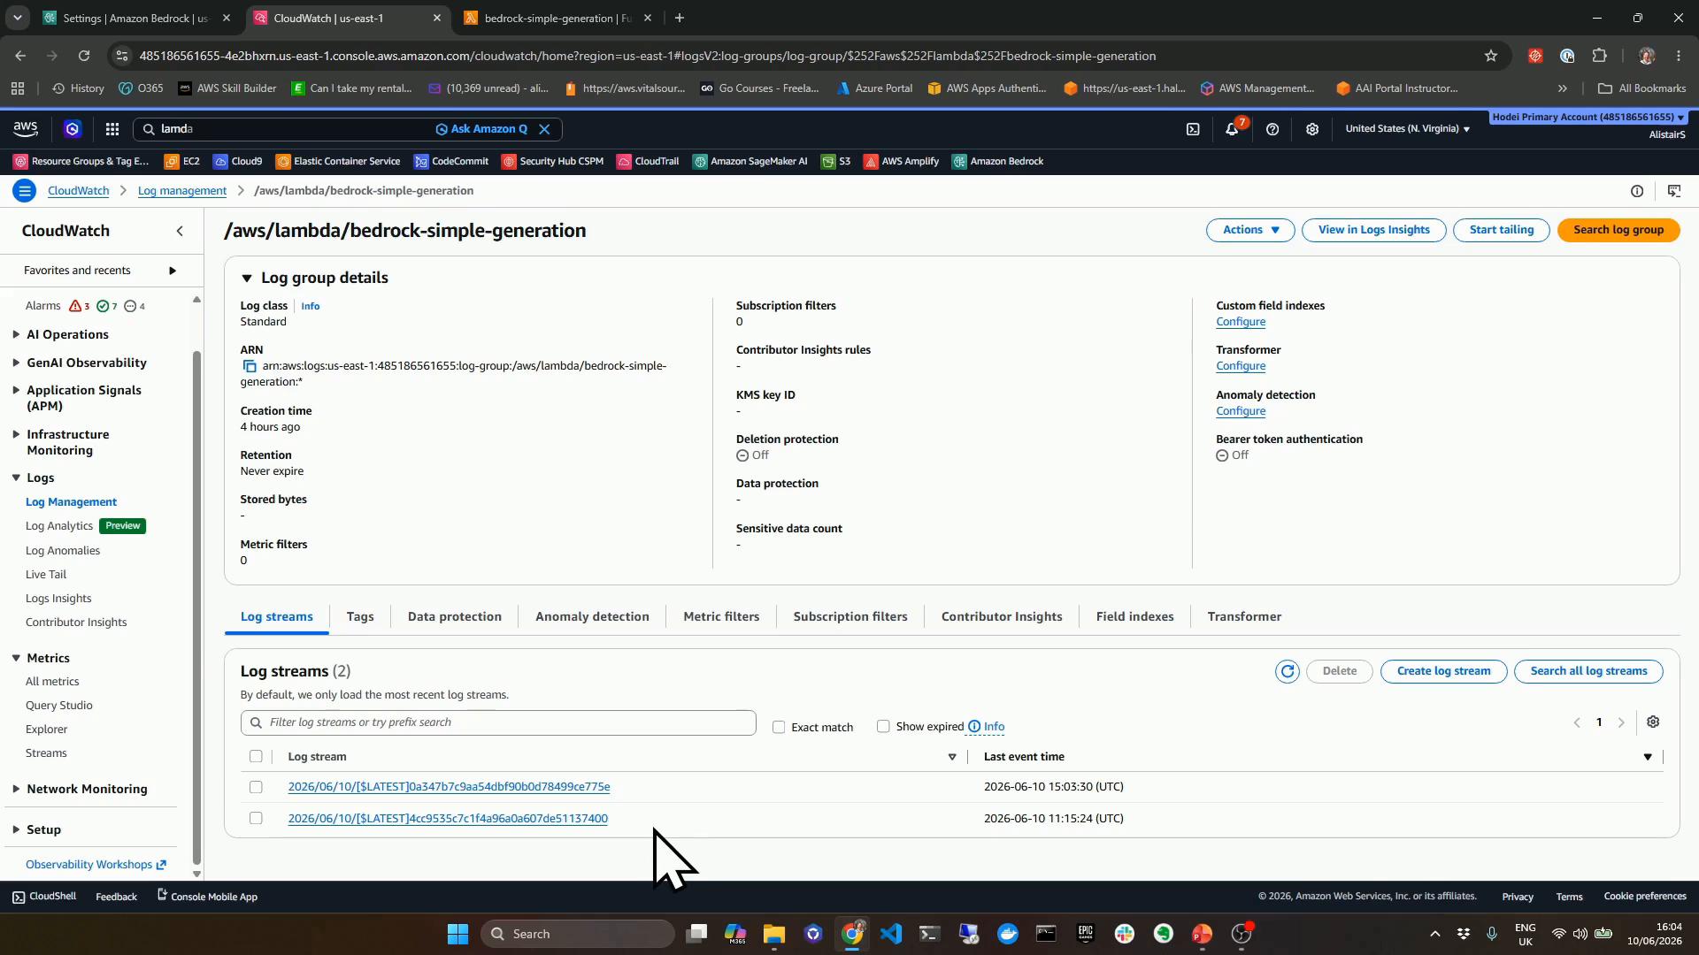Viewport: 1699px width, 955px height.
Task: Select all log streams with header checkbox
Action: [256, 756]
